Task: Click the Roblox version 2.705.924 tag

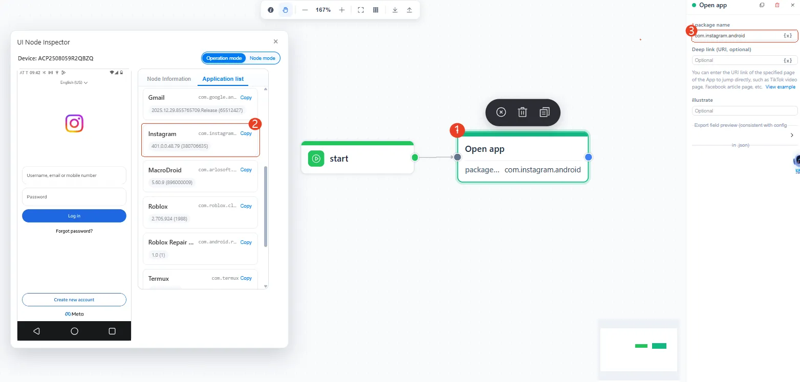Action: [169, 219]
